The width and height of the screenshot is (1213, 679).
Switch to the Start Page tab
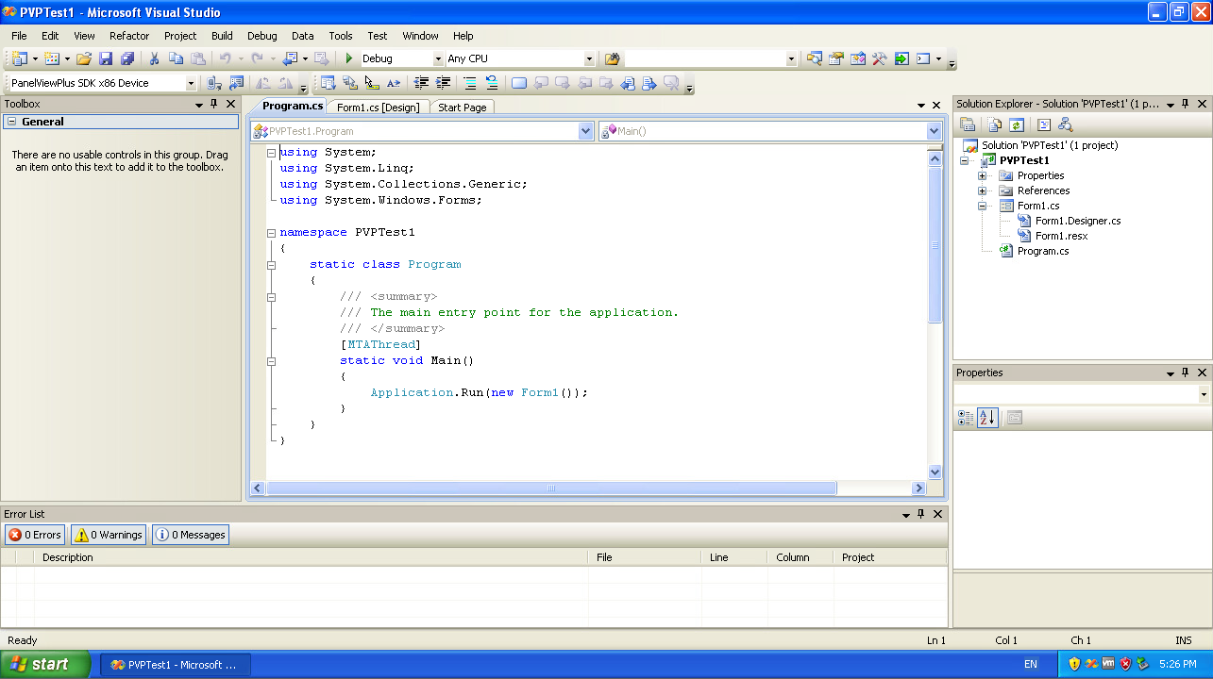click(x=463, y=108)
